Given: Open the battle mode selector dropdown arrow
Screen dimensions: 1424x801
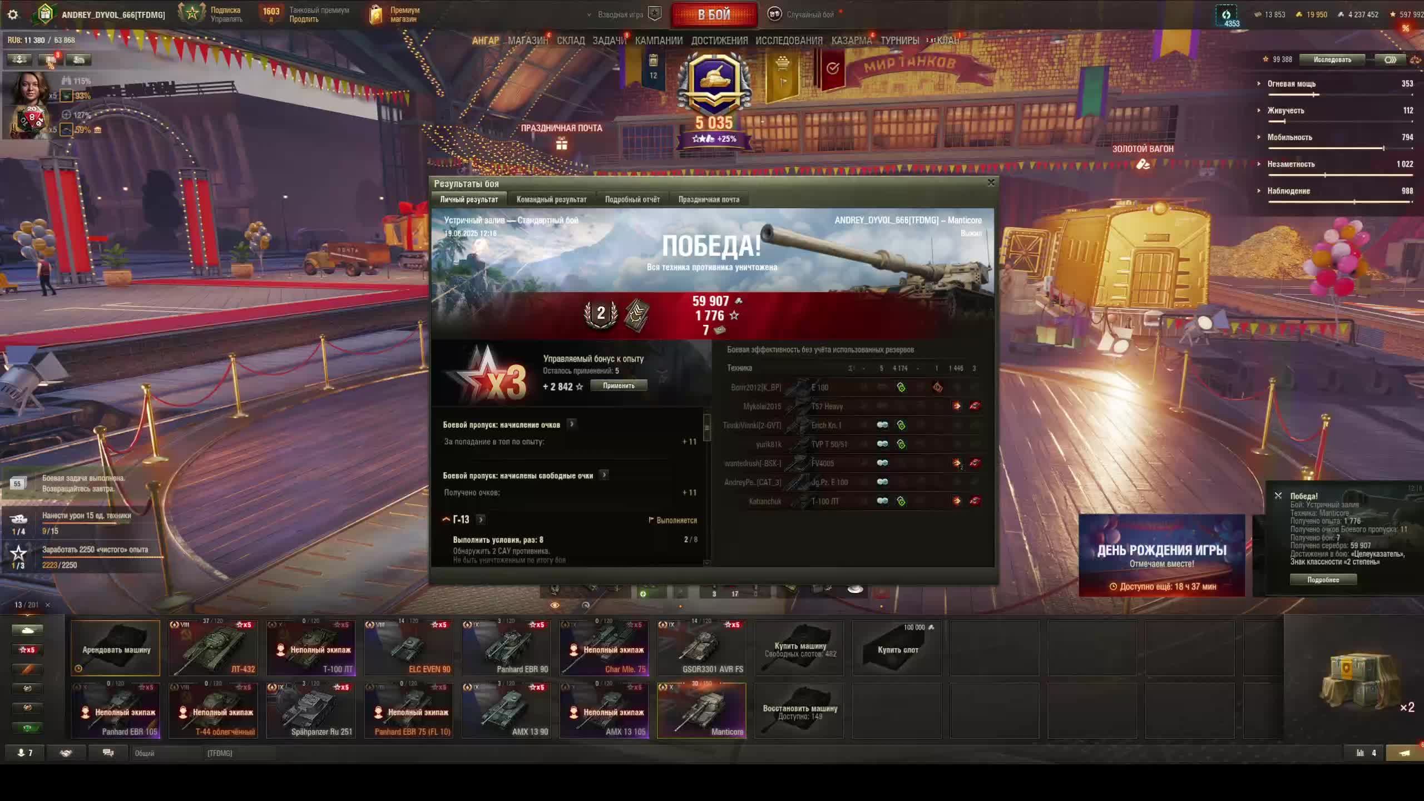Looking at the screenshot, I should pos(589,15).
